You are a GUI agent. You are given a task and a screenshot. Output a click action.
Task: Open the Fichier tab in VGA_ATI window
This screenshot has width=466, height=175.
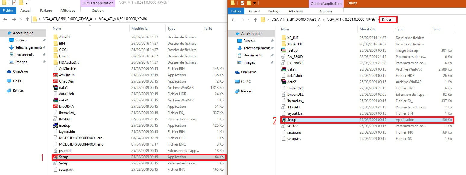(x=8, y=11)
